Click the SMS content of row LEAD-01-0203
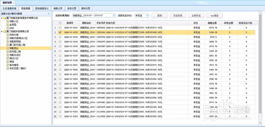Screen dimensions: 265x127 (134, 74)
